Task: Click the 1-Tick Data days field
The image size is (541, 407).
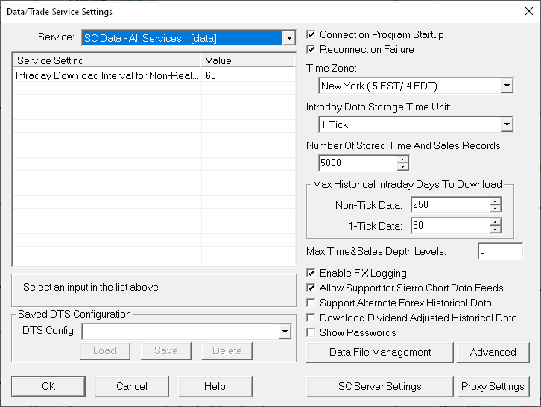Action: 450,225
